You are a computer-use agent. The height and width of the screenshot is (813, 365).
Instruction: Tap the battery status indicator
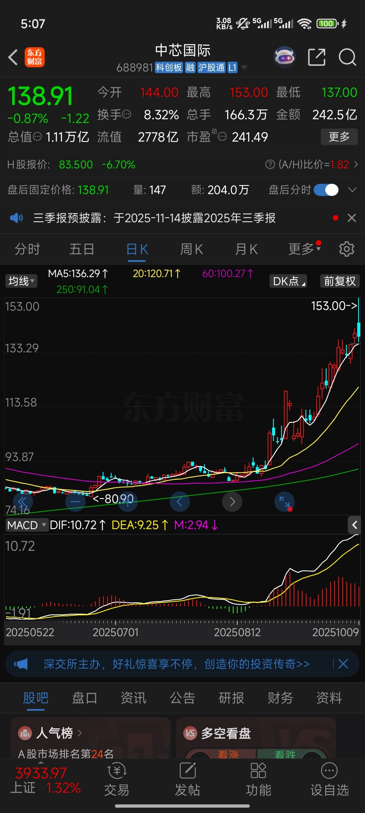[327, 24]
